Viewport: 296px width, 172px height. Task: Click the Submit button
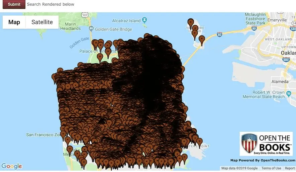(x=14, y=4)
